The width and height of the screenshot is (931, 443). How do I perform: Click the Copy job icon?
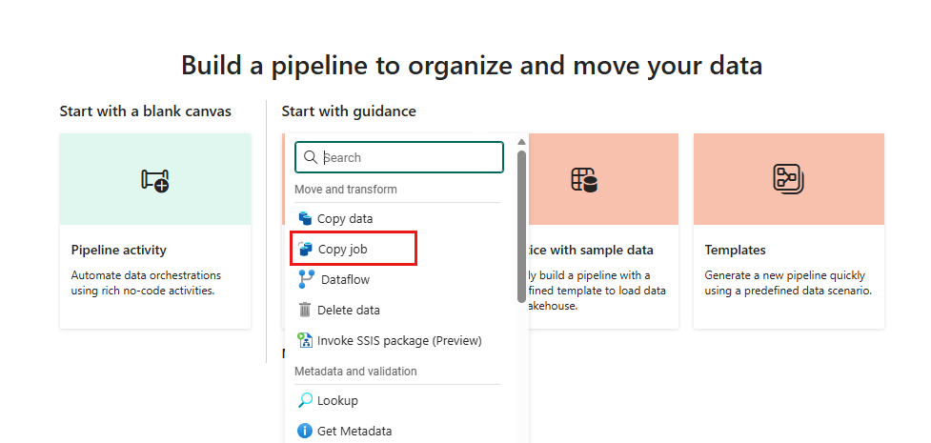tap(305, 249)
